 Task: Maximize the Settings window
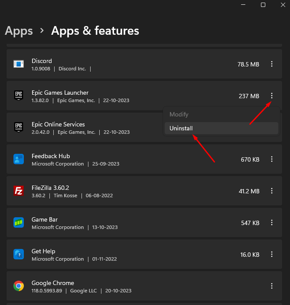coord(263,5)
